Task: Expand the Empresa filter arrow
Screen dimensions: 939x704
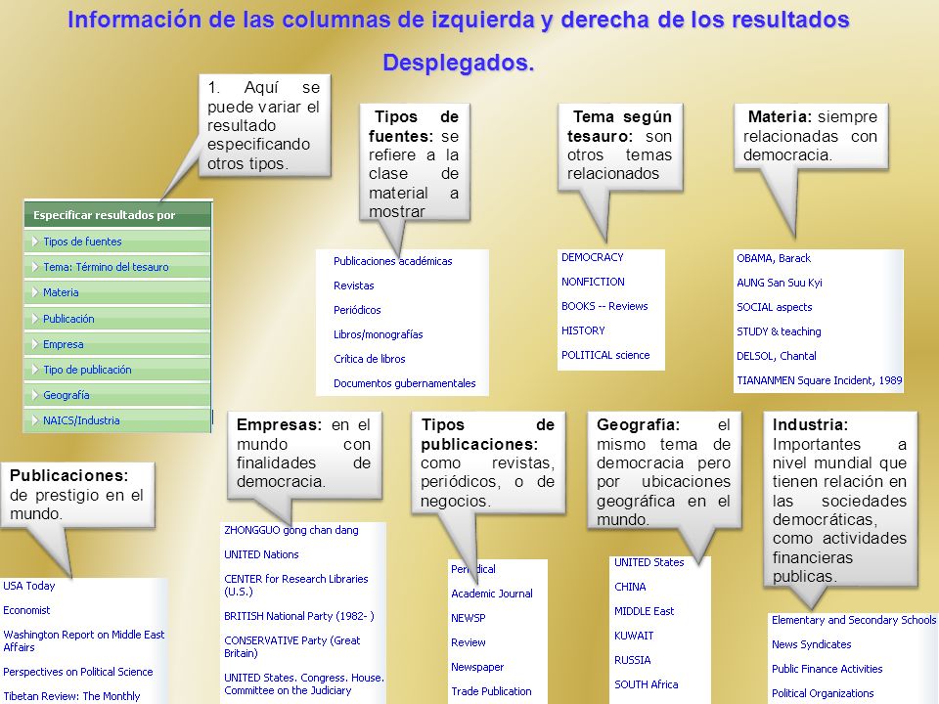Action: tap(35, 344)
